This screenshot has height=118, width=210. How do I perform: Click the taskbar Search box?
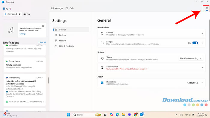pyautogui.click(x=87, y=115)
